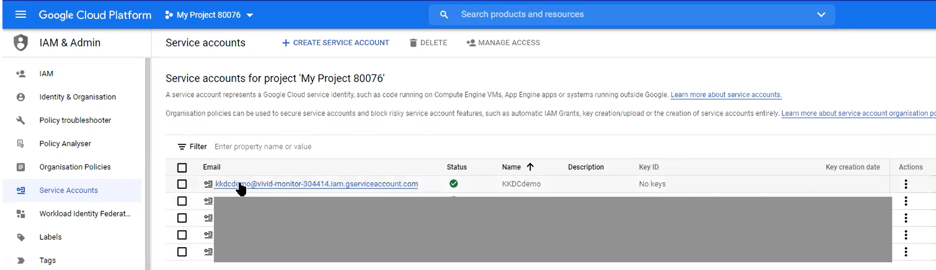This screenshot has height=270, width=936.
Task: Open Learn more about service account organisation link
Action: 858,113
